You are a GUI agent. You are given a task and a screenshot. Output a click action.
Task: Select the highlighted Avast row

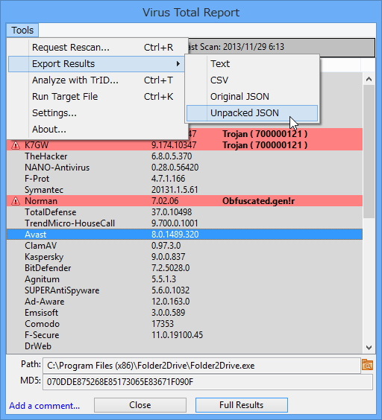click(x=184, y=235)
